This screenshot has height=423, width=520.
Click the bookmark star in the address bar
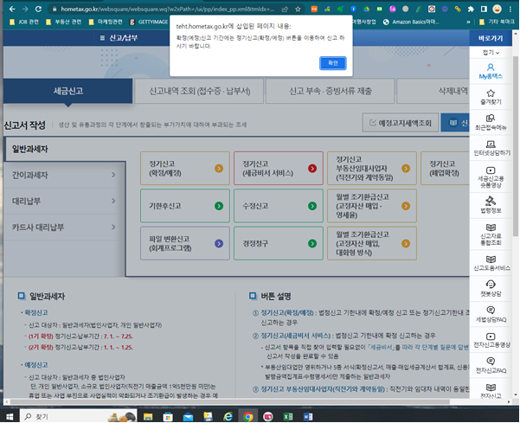[x=298, y=10]
